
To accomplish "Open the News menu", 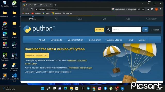I will 130,40.
